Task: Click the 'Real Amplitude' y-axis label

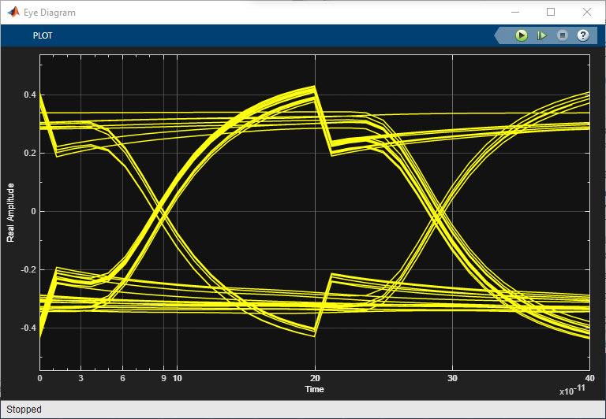Action: tap(10, 213)
